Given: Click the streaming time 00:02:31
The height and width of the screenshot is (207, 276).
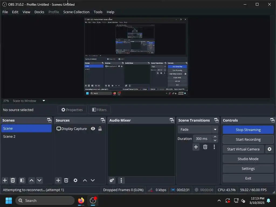Looking at the screenshot, I should click(183, 190).
